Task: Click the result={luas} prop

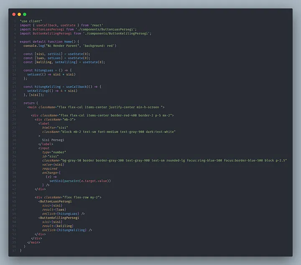Action: 54,210
